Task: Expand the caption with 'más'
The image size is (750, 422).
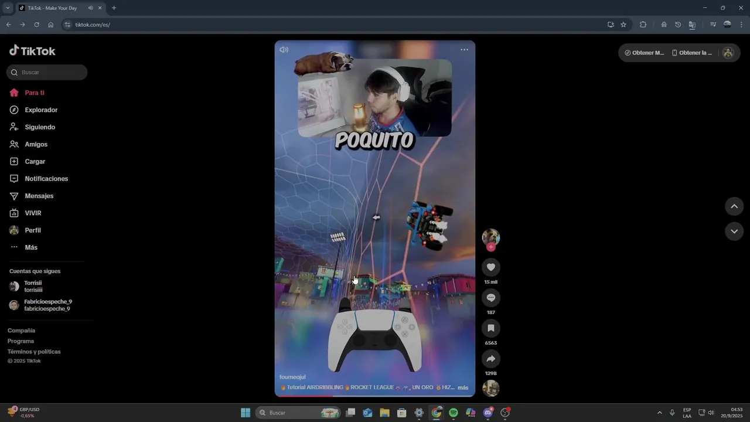Action: [x=463, y=387]
